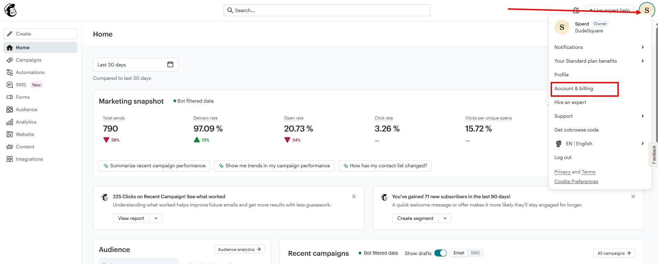Screen dimensions: 658x264
Task: Click the globe language icon
Action: [x=559, y=144]
